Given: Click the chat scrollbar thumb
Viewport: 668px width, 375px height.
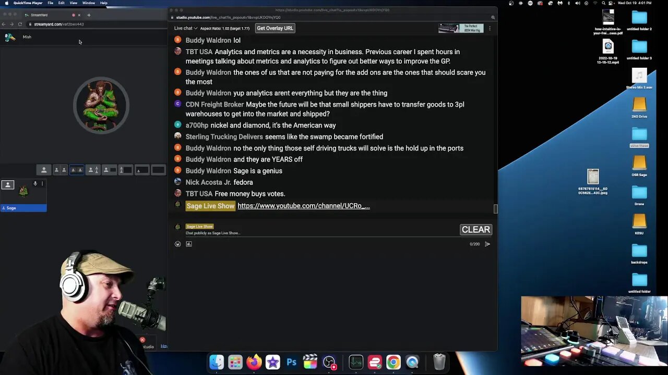Looking at the screenshot, I should tap(496, 209).
